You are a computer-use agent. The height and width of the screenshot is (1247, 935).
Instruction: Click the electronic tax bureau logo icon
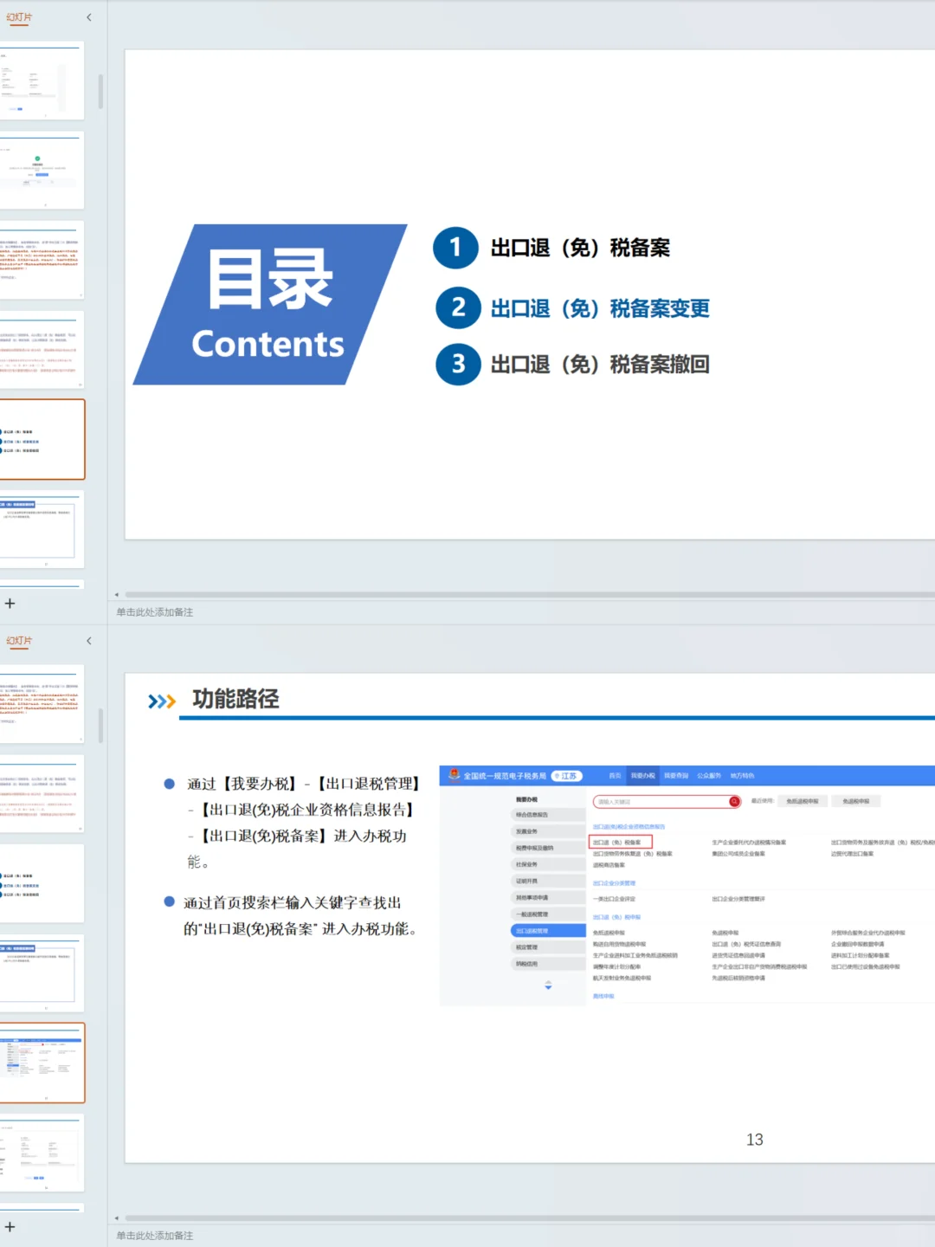(x=455, y=774)
